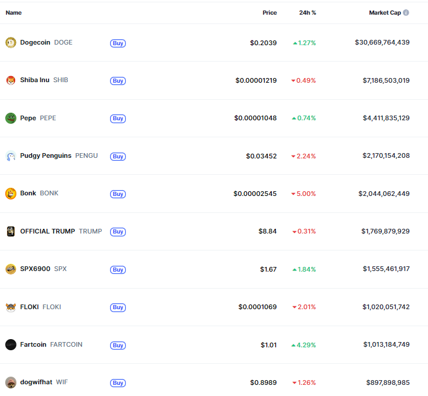Click the Buy button for OFFICIAL TRUMP

click(x=118, y=232)
